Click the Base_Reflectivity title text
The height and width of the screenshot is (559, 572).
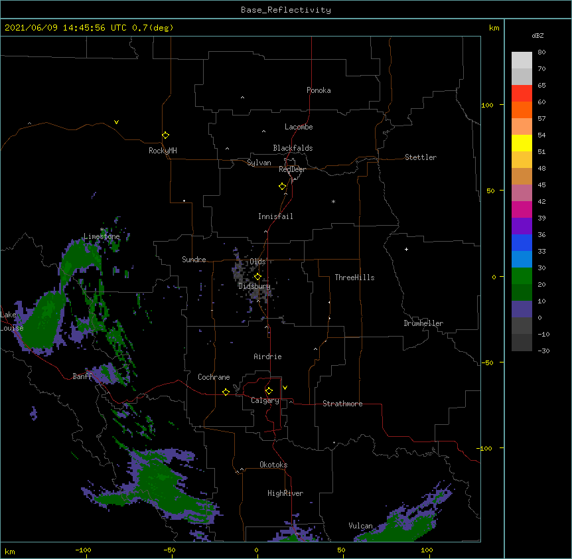[x=286, y=10]
